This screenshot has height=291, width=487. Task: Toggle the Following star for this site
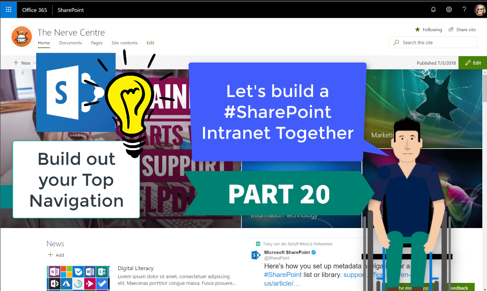429,30
